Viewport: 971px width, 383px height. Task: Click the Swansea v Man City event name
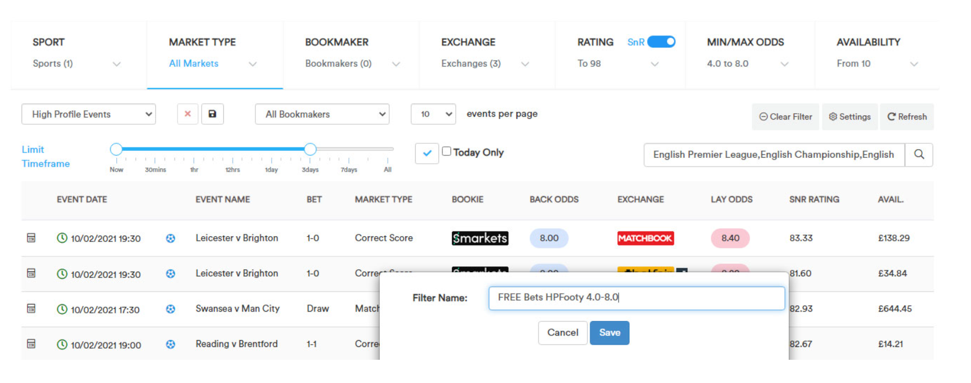pos(237,309)
